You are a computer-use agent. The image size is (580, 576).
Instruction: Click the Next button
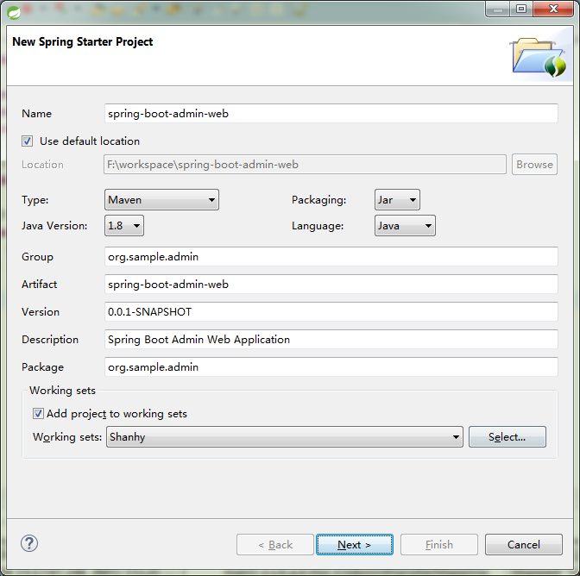[355, 545]
